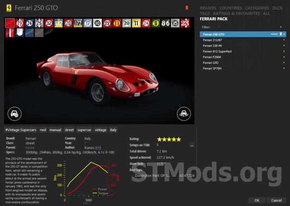Image resolution: width=290 pixels, height=206 pixels.
Task: Click the ellipsis button next to Setups on TSM
Action: (192, 145)
